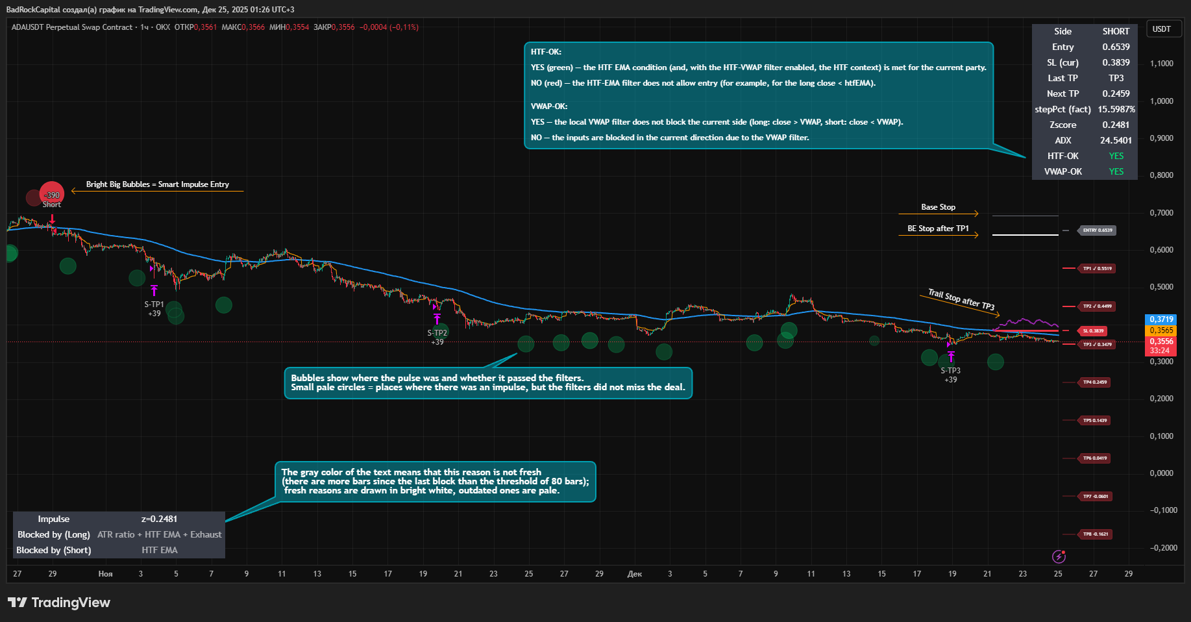This screenshot has width=1191, height=622.
Task: Click the Entry value 0.6539 in table
Action: point(1116,47)
